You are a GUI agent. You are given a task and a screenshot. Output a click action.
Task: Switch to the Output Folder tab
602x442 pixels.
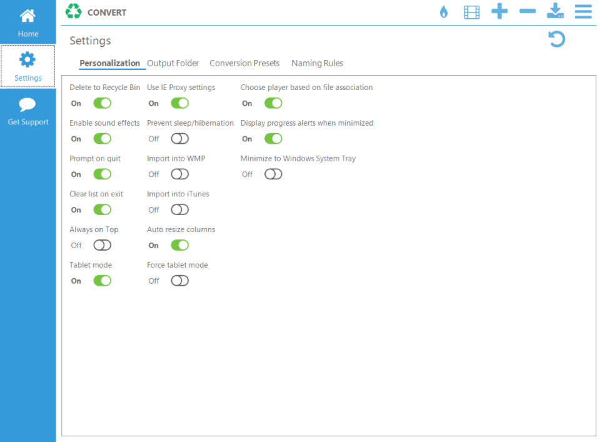173,63
